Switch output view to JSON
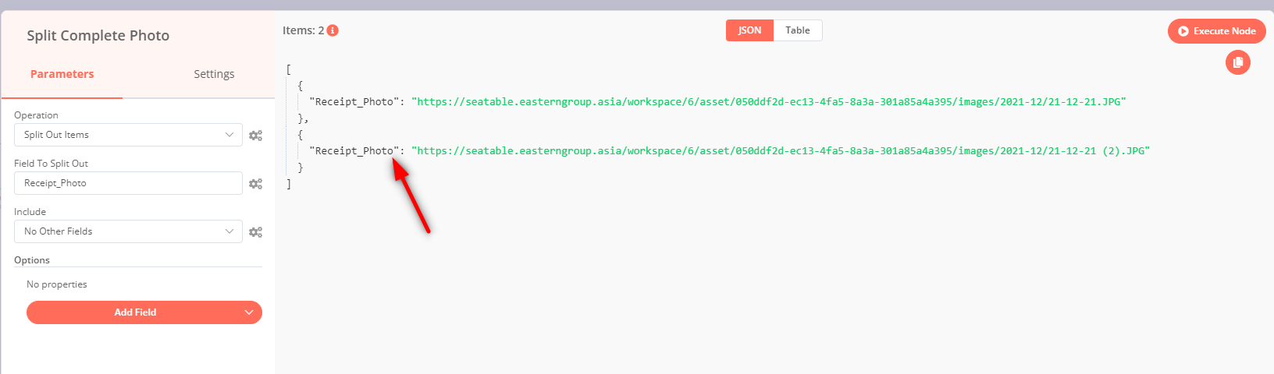The image size is (1274, 374). pos(749,30)
